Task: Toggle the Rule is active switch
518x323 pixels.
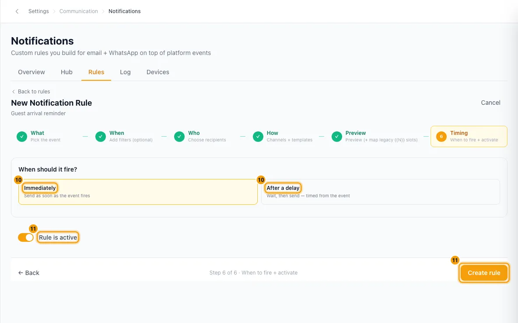Action: click(26, 237)
